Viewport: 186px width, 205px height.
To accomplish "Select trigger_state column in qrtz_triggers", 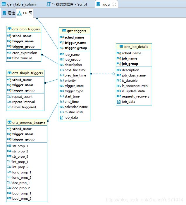I will click(75, 86).
